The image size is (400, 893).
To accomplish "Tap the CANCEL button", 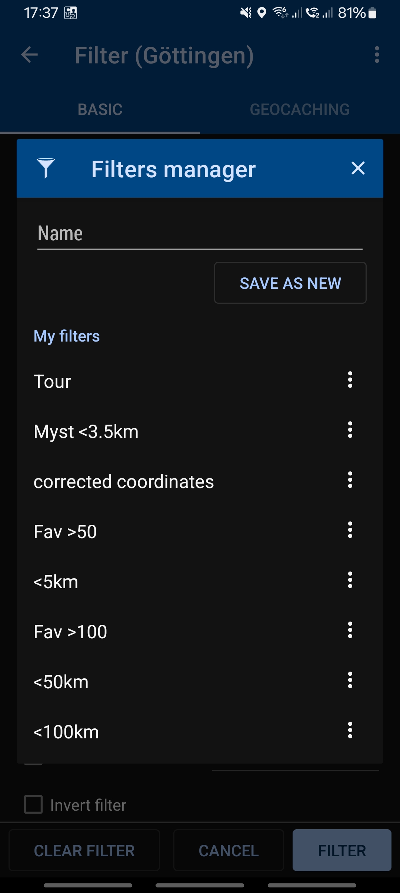I will 229,850.
